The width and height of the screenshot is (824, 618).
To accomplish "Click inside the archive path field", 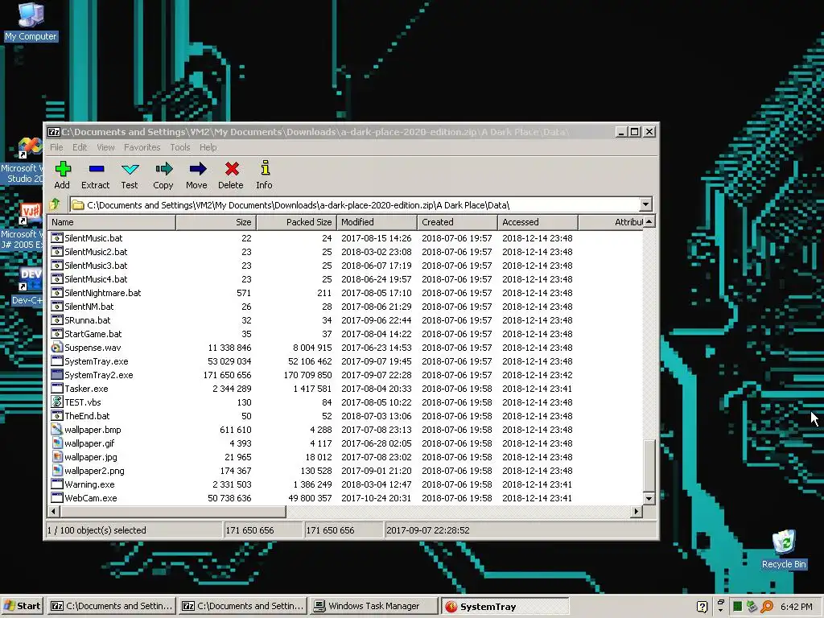I will click(x=355, y=204).
